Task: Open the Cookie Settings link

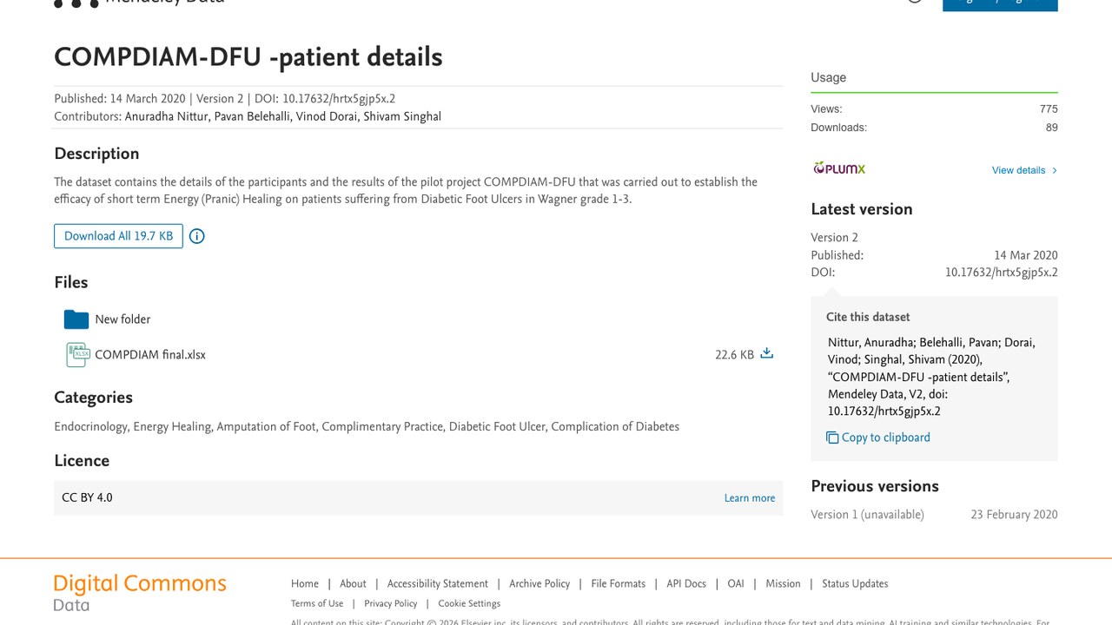Action: (469, 603)
